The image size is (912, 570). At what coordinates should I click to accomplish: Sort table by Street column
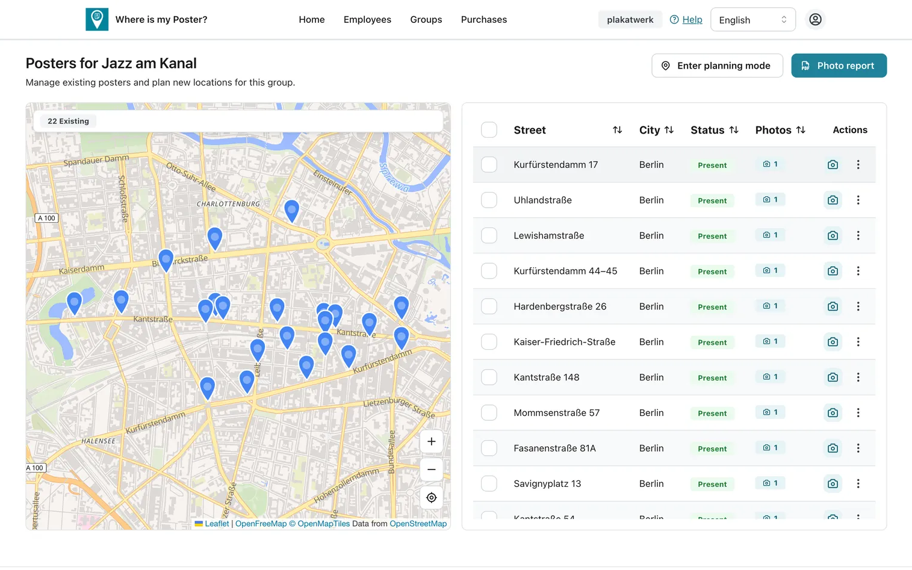pyautogui.click(x=617, y=130)
